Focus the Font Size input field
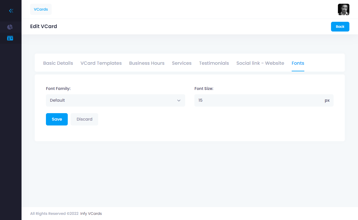358x220 pixels. click(258, 101)
